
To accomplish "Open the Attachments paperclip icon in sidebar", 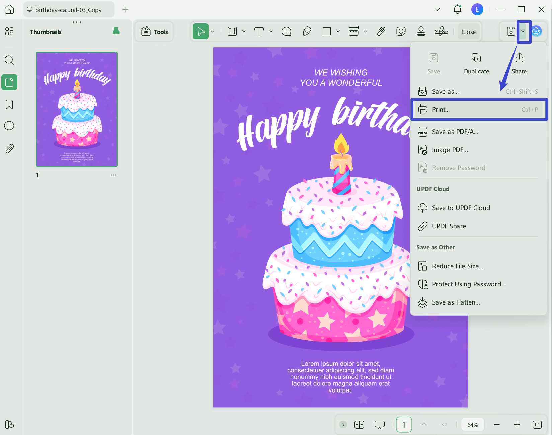I will coord(9,148).
